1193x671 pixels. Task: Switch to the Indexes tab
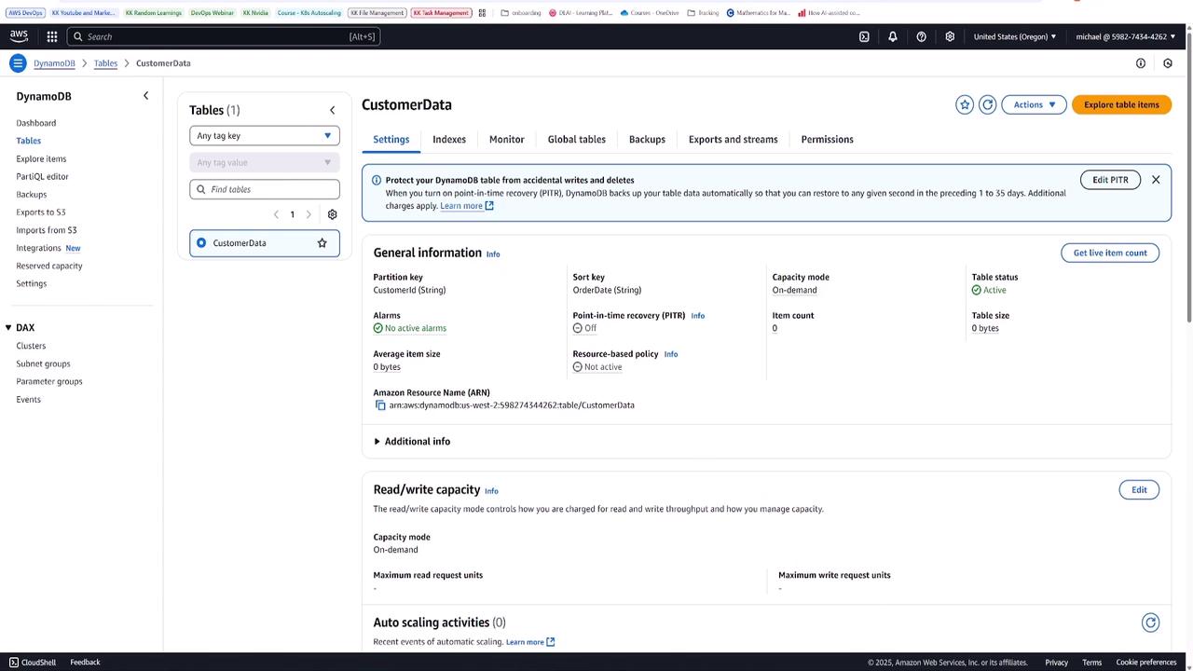coord(449,140)
